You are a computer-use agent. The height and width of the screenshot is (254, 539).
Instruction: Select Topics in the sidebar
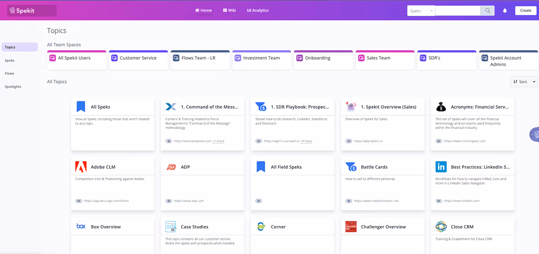[x=20, y=47]
